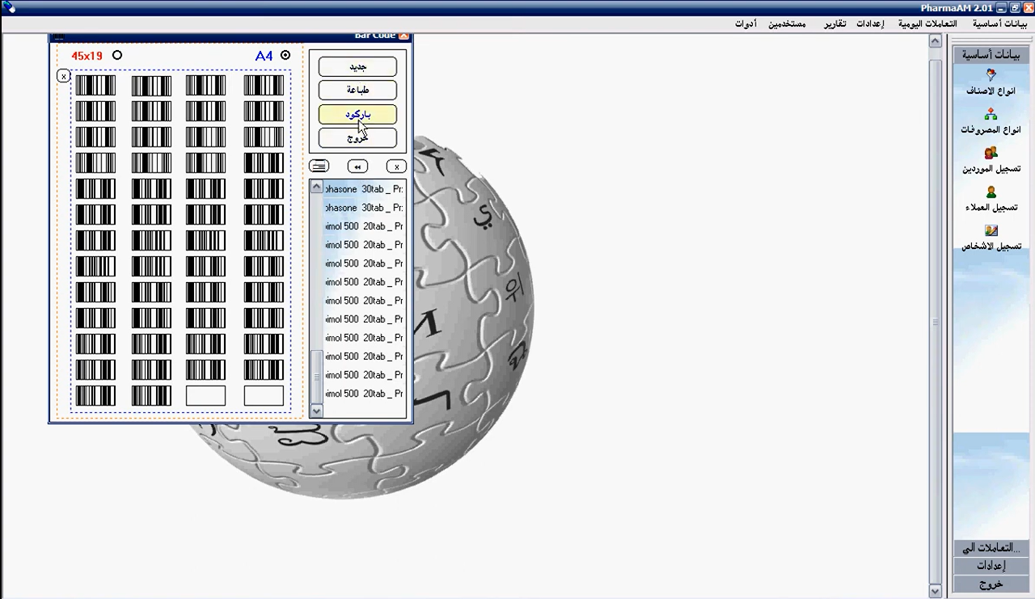Select the 45x19 label size radio button
This screenshot has width=1035, height=599.
pyautogui.click(x=117, y=56)
